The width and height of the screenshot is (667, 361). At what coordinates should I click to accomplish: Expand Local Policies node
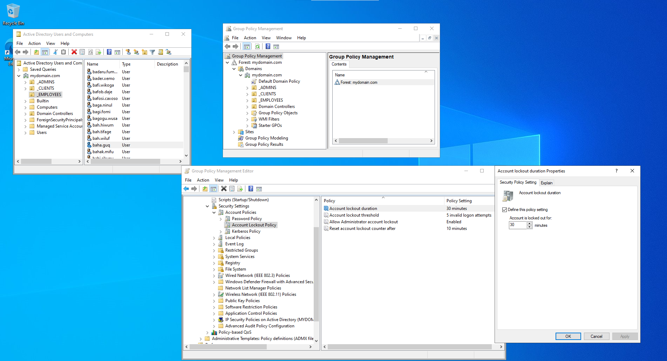[x=214, y=238]
